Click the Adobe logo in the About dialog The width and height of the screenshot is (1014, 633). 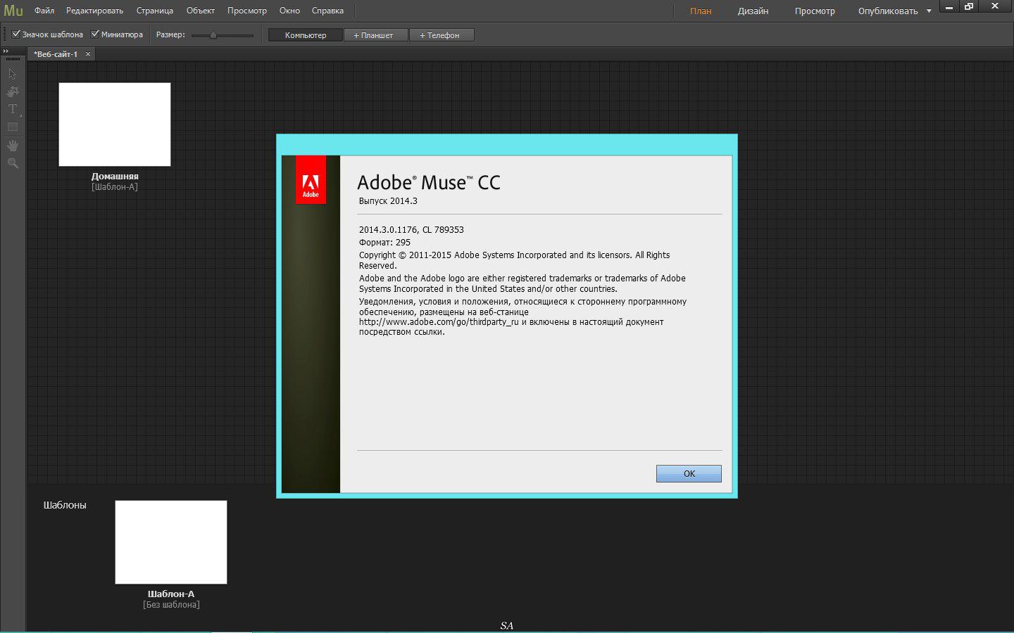pyautogui.click(x=311, y=179)
